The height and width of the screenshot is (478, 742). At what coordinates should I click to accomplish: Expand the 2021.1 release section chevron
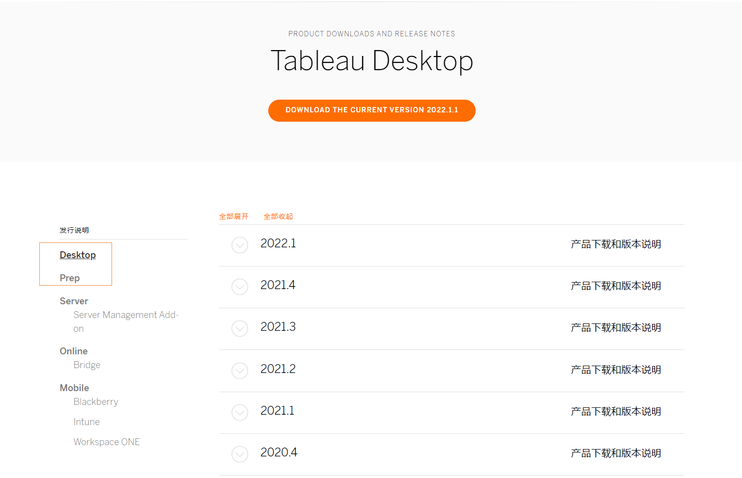(x=240, y=412)
